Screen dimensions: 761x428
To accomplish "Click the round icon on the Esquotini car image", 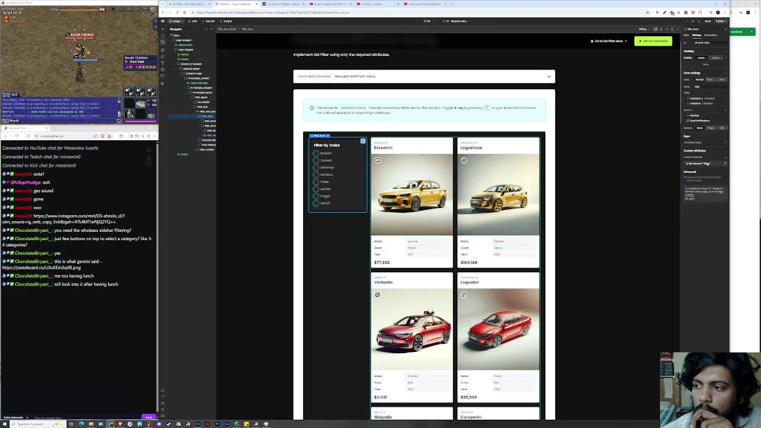I will point(464,295).
